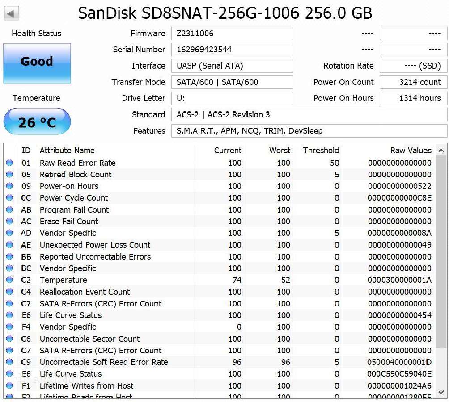Click status icon of Reallocation Event Count

pos(9,292)
